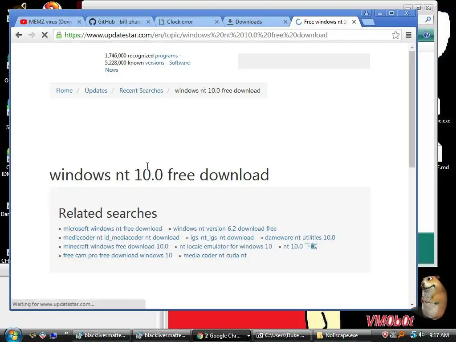The image size is (456, 342).
Task: Click the scrollbar down arrow
Action: pos(412,305)
